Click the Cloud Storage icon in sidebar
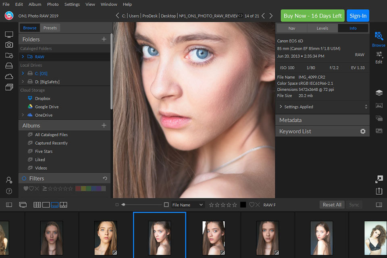This screenshot has width=387, height=258. click(x=9, y=77)
